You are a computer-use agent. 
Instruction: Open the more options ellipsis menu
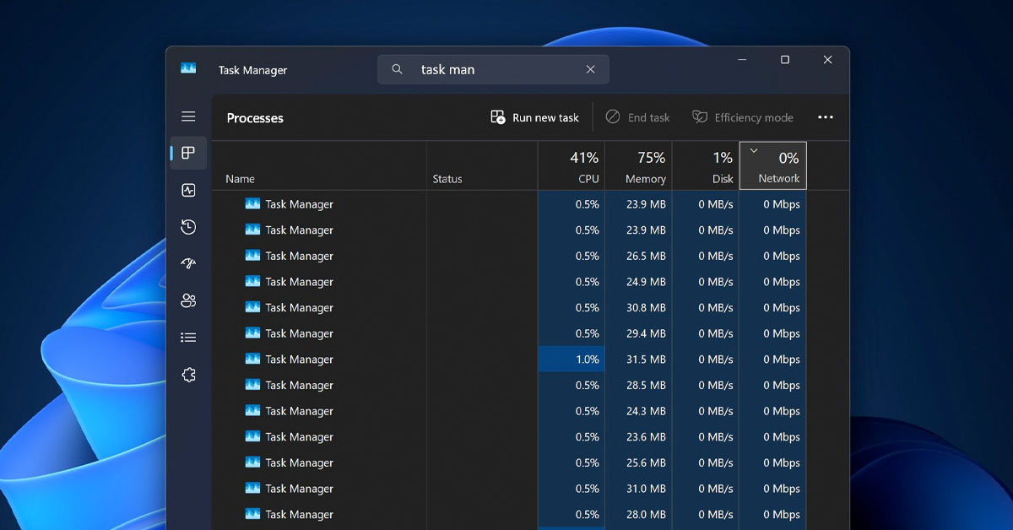coord(826,116)
